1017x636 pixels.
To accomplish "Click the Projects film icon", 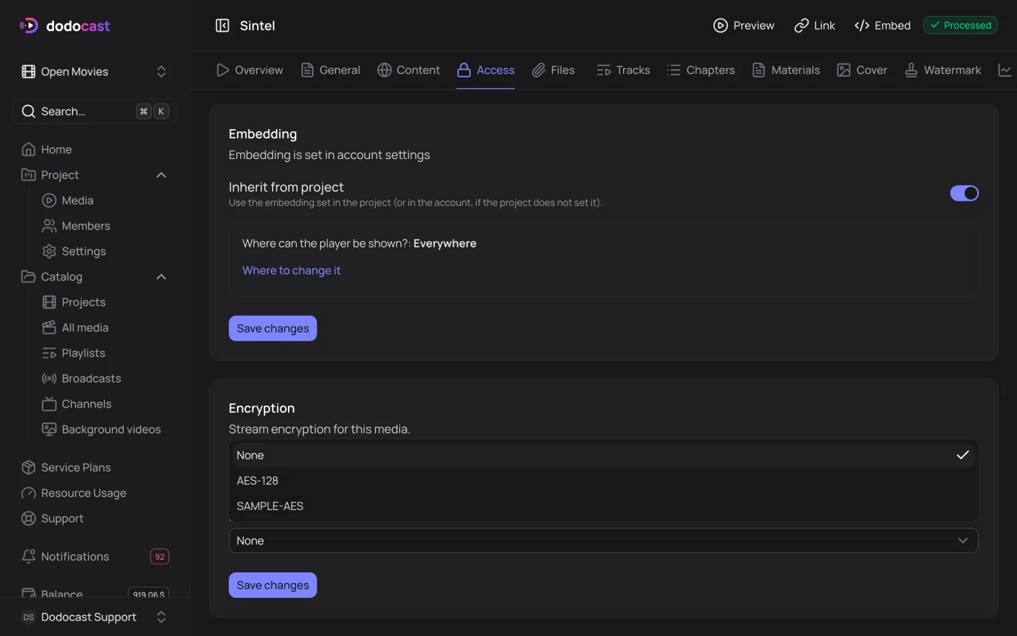I will (49, 302).
